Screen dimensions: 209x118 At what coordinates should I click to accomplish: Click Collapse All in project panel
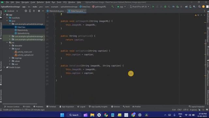[34, 11]
